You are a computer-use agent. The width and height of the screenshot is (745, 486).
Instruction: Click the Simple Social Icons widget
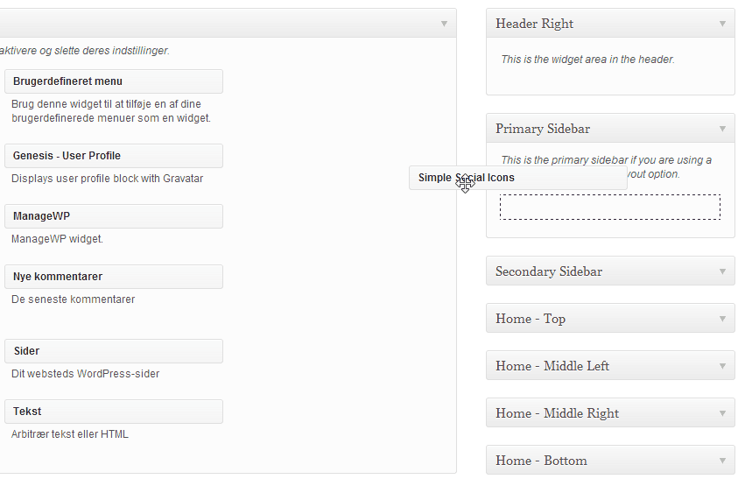[518, 178]
